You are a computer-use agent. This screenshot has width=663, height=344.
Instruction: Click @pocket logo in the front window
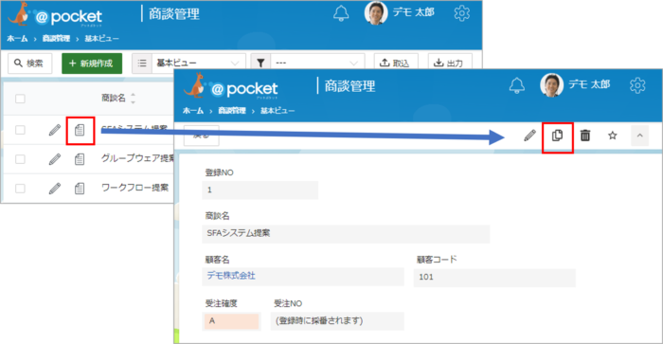(x=231, y=87)
